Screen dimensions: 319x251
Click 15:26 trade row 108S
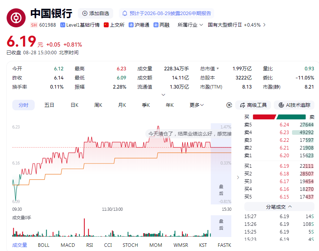tap(279, 224)
